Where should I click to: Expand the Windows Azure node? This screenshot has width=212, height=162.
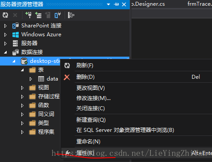click(5, 35)
